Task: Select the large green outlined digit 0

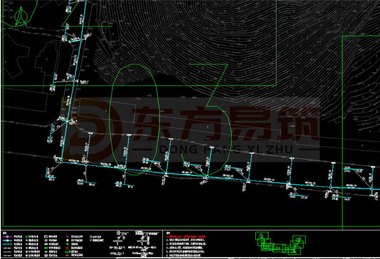Action: [134, 120]
